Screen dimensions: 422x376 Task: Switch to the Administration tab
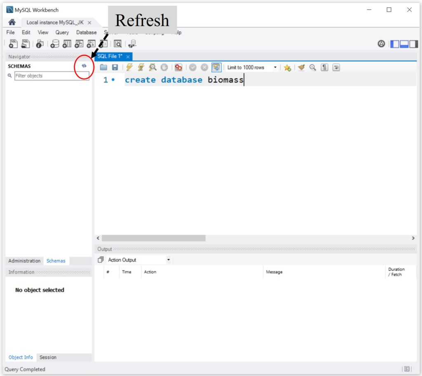pyautogui.click(x=24, y=261)
